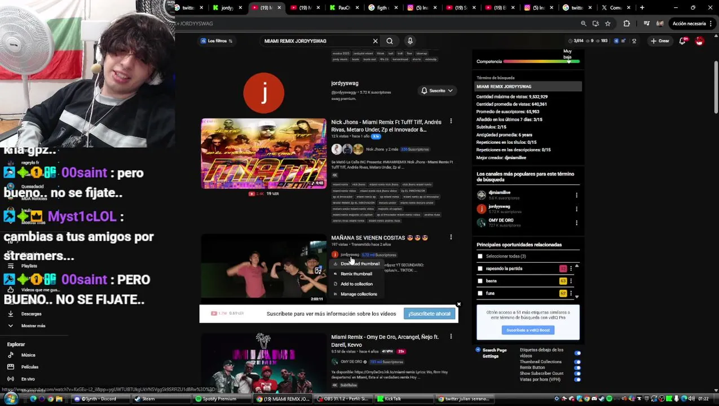Select 'Remix thumbnail' from the menu

tap(356, 274)
